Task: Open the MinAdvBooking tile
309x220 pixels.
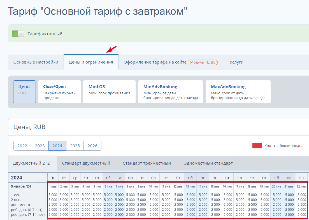Action: pos(170,92)
